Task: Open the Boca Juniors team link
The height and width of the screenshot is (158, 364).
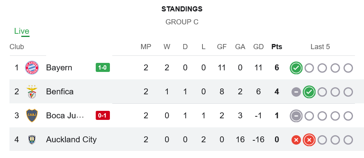Action: [65, 116]
